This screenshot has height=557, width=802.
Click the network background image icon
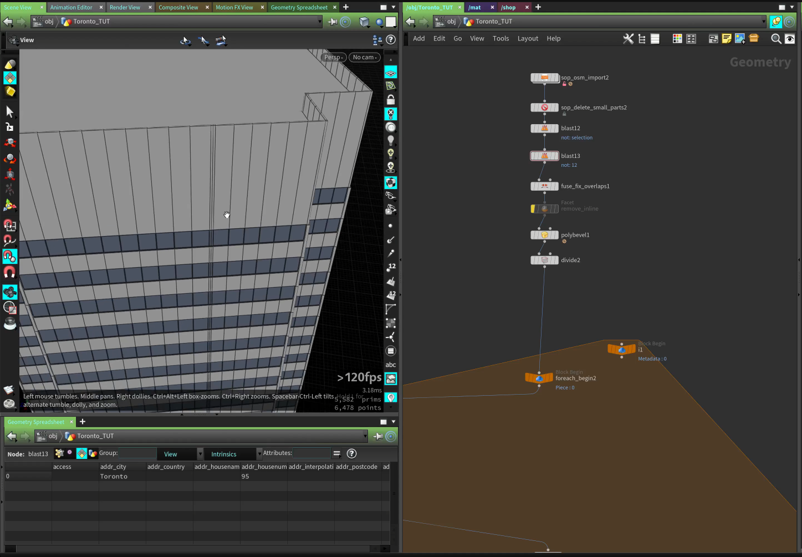pyautogui.click(x=740, y=39)
